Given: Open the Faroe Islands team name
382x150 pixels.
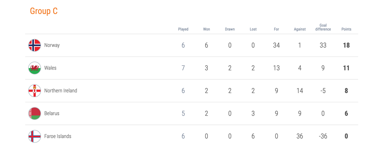Looking at the screenshot, I should [x=58, y=136].
